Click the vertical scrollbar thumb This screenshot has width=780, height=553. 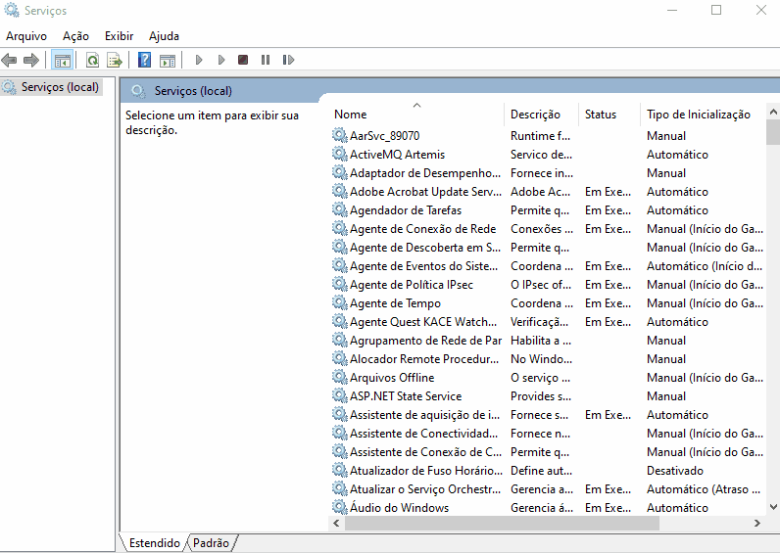pos(773,132)
